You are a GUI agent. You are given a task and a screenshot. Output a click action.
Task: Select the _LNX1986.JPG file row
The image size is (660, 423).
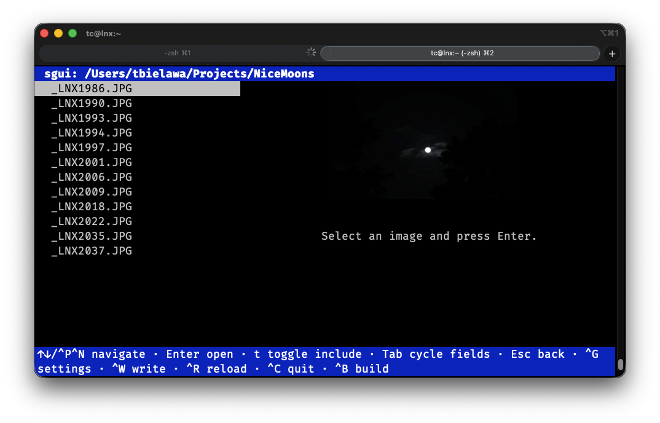point(137,89)
